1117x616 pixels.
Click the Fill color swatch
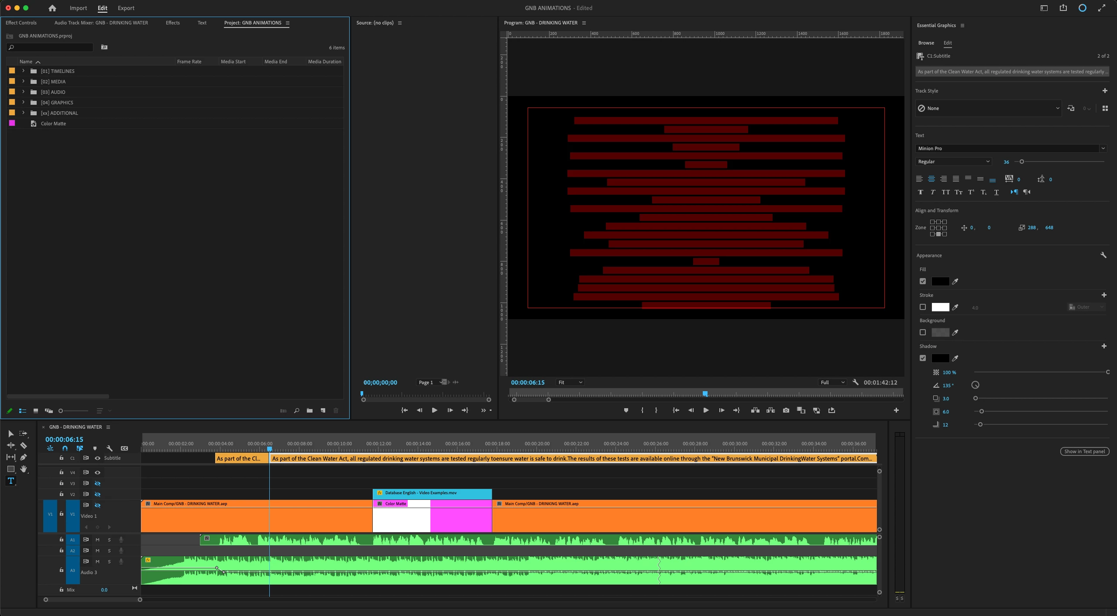940,282
